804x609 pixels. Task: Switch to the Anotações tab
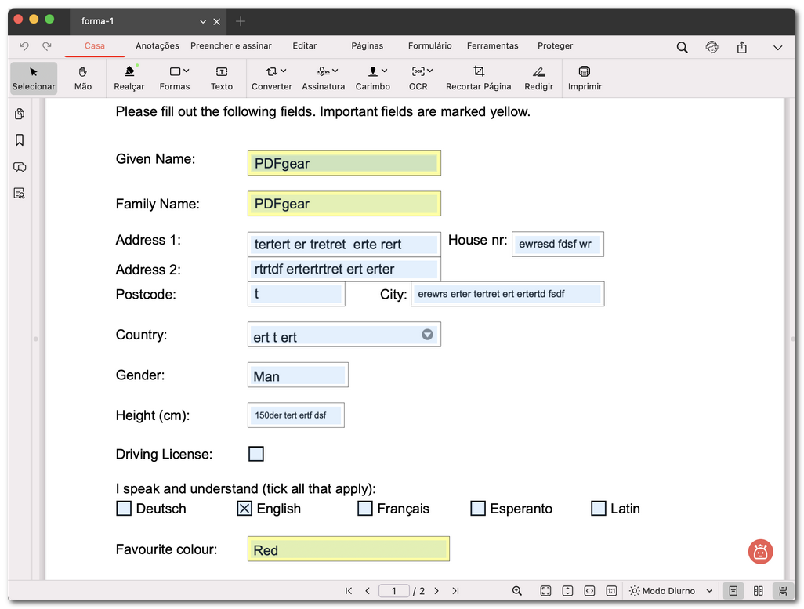(x=157, y=46)
